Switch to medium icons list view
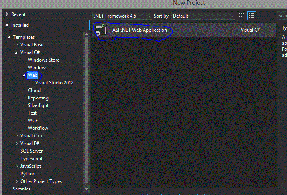This screenshot has width=287, height=195. 252,16
